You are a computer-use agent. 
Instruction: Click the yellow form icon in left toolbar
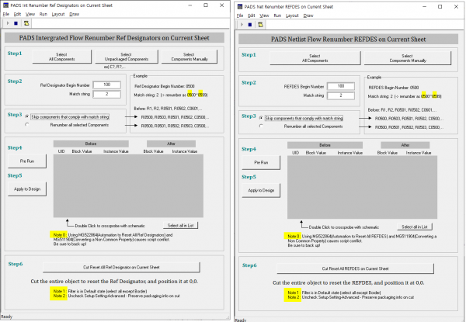pos(25,23)
